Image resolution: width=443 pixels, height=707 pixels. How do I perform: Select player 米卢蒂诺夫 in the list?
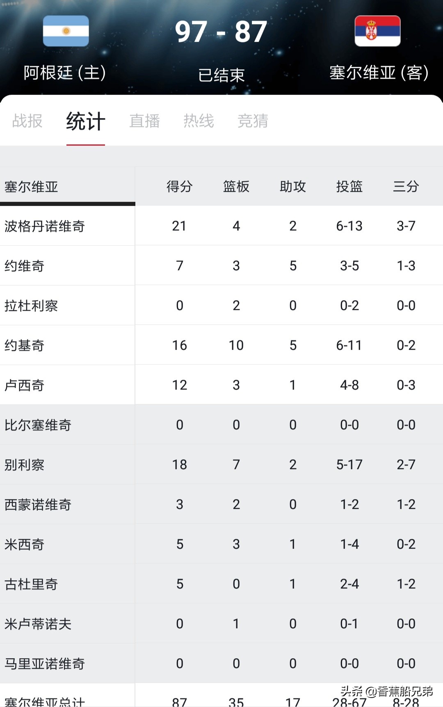[x=221, y=624]
